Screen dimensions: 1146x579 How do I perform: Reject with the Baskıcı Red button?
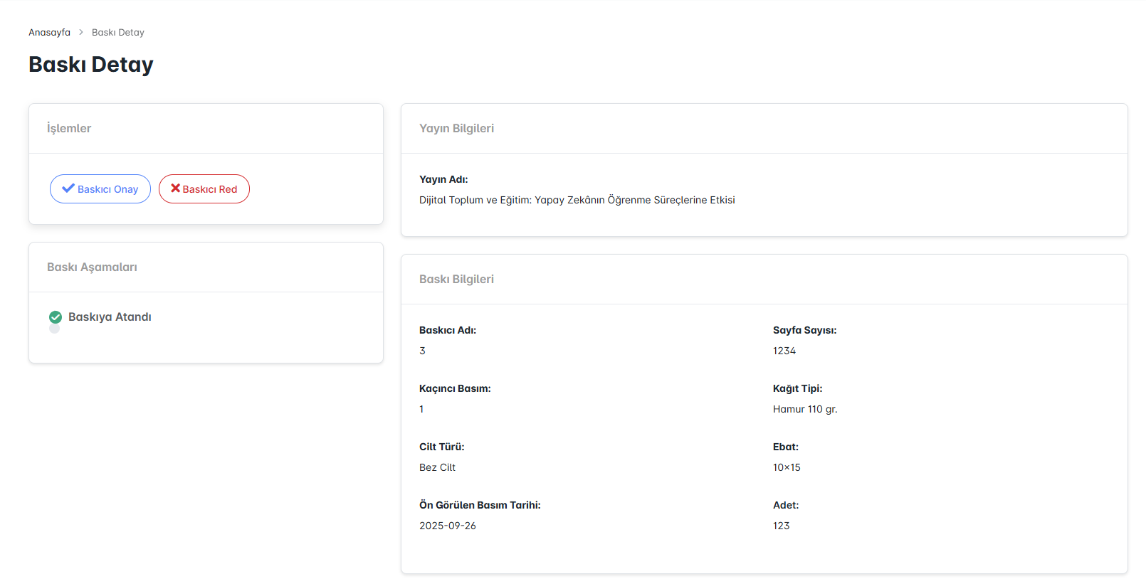tap(204, 189)
